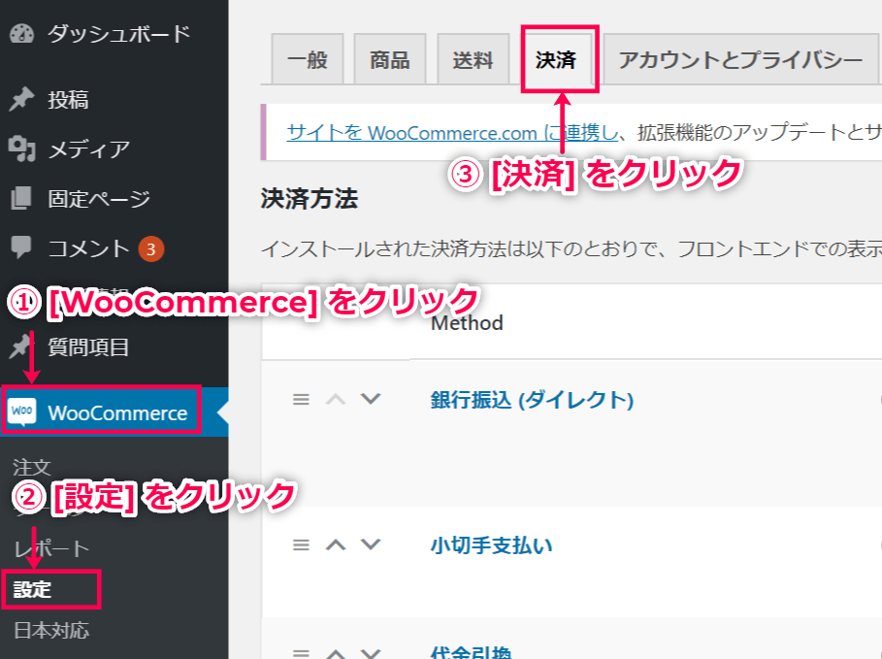Open the 一般 settings tab

[x=308, y=59]
